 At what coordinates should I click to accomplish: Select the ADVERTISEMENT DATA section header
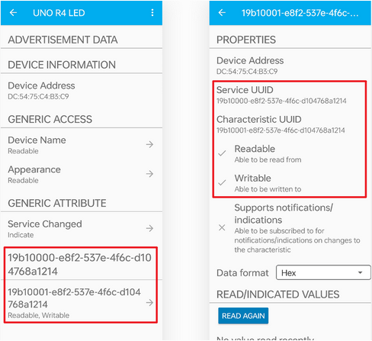coord(63,40)
